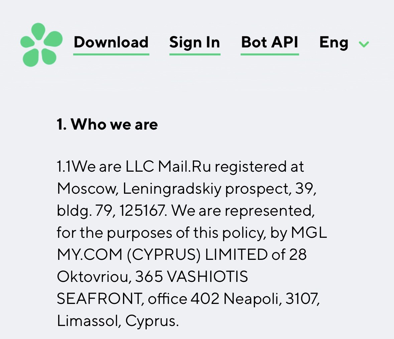This screenshot has height=339, width=394.
Task: Click the 'bldg. 79' text
Action: point(85,211)
